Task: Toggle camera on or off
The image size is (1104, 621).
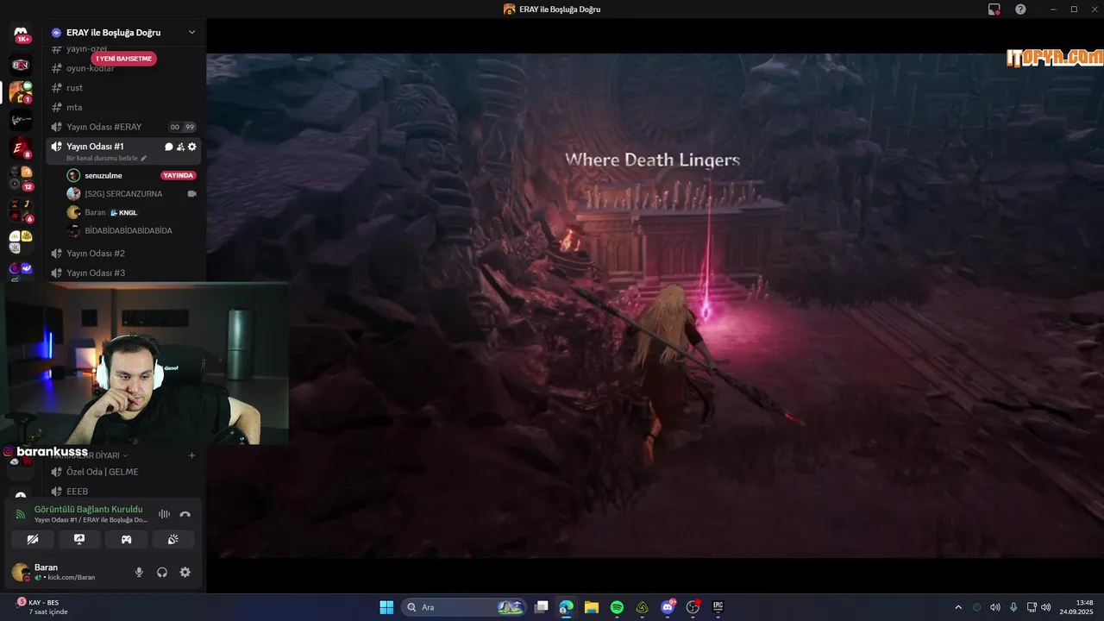Action: 33,540
